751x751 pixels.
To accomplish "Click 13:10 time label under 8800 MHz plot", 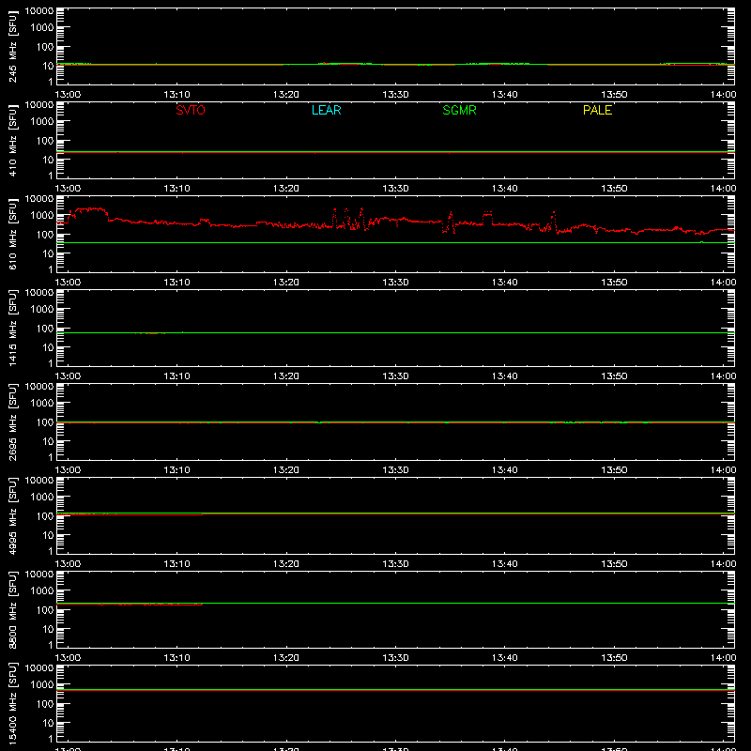I will click(x=176, y=658).
